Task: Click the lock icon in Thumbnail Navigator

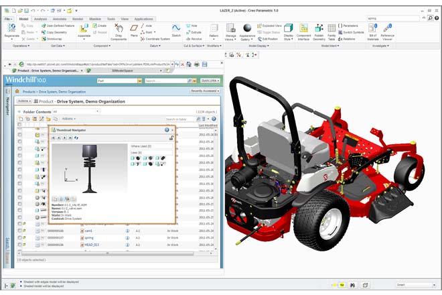Action: click(x=171, y=137)
